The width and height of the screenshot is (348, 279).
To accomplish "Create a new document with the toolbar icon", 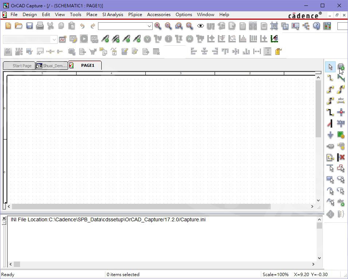I will 8,26.
